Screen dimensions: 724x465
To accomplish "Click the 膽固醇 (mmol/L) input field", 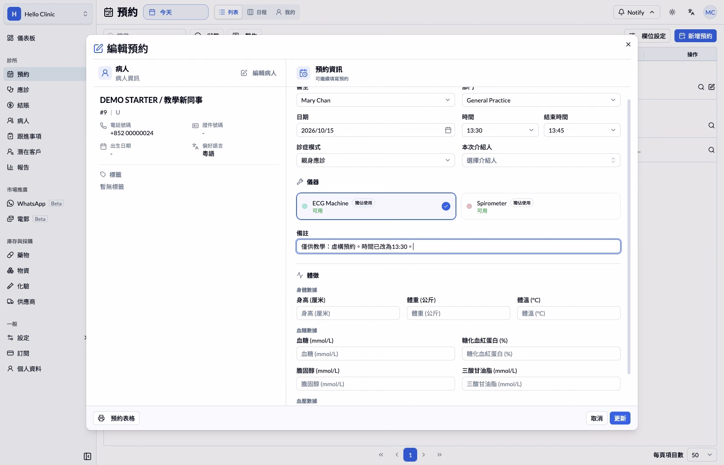I will tap(375, 384).
